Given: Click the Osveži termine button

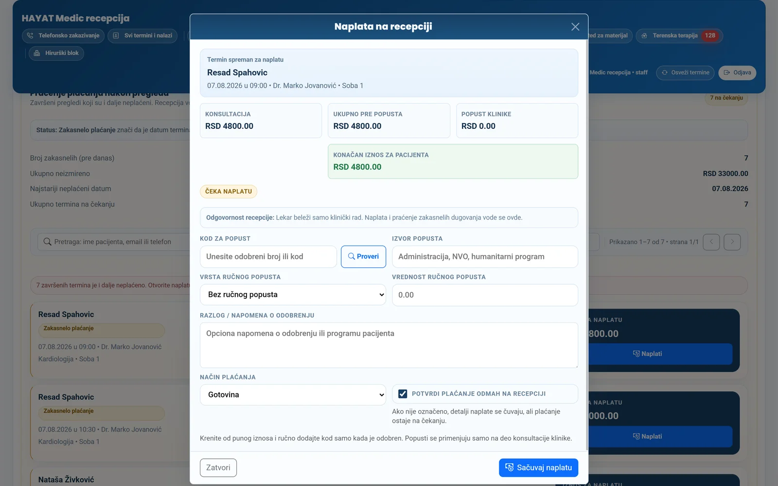Looking at the screenshot, I should click(685, 72).
